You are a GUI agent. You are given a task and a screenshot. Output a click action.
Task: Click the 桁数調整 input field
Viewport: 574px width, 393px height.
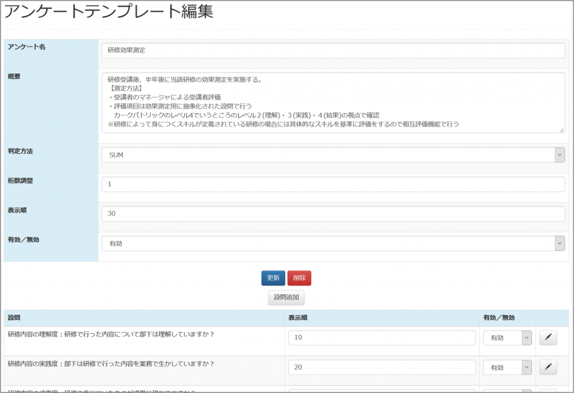pos(333,184)
